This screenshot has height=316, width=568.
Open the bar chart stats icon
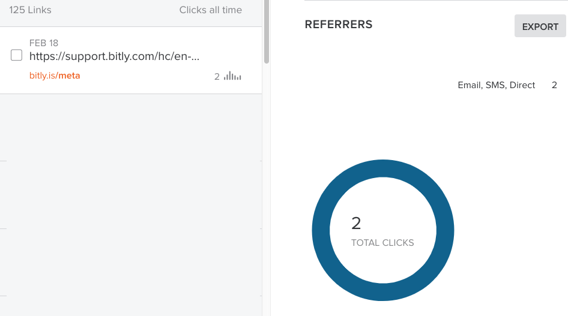pyautogui.click(x=232, y=76)
